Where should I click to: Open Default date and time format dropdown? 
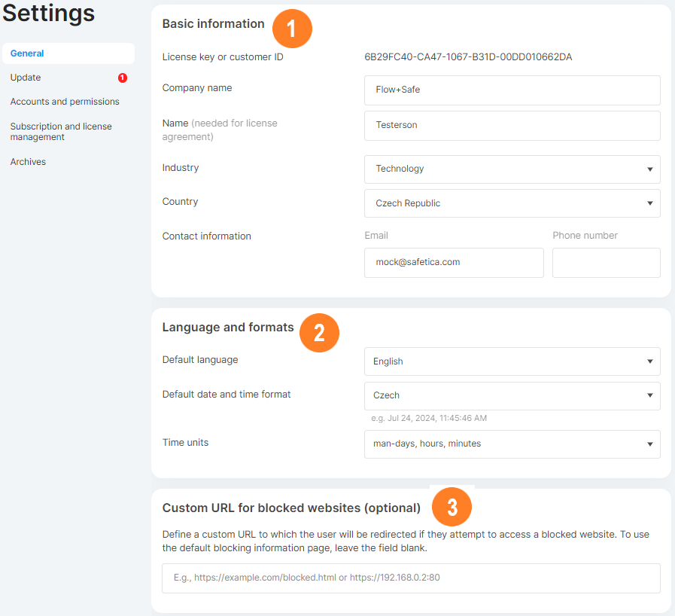(x=512, y=395)
